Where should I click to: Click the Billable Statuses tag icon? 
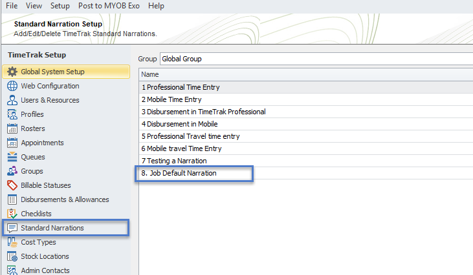[x=12, y=185]
